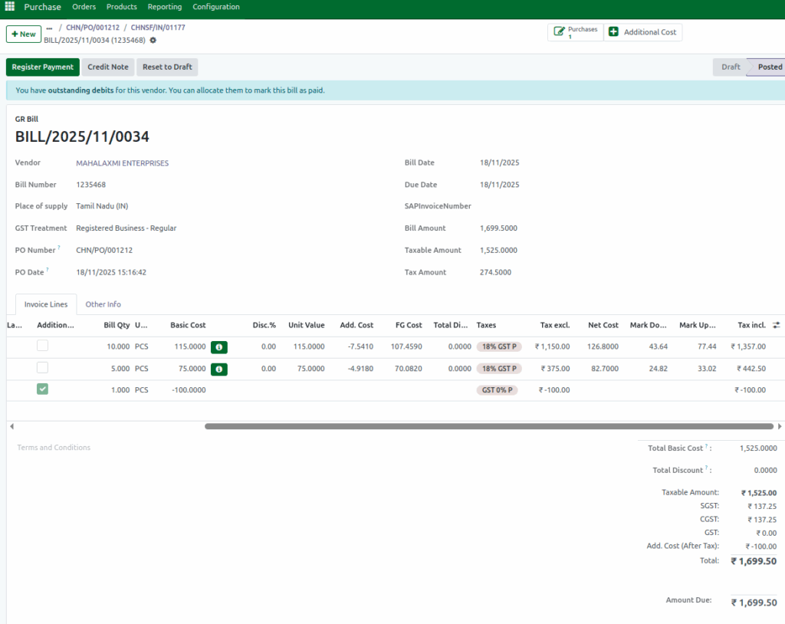Check the Additional box on the 10 PCS line
785x624 pixels.
tap(42, 346)
